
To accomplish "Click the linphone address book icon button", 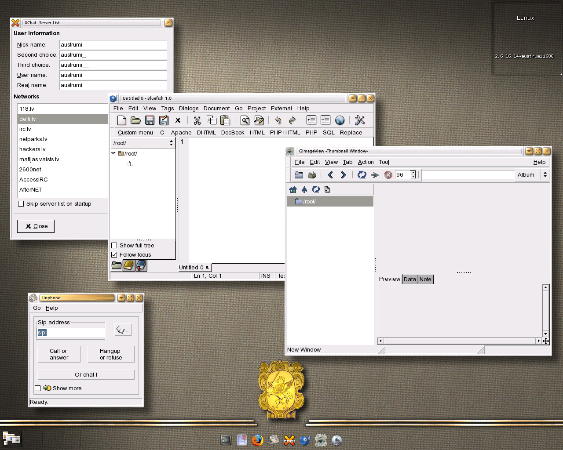I will 123,330.
